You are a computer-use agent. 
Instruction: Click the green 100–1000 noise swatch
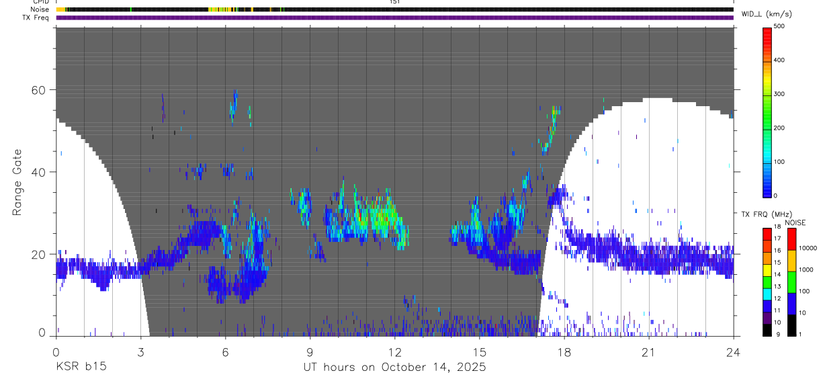(x=791, y=282)
